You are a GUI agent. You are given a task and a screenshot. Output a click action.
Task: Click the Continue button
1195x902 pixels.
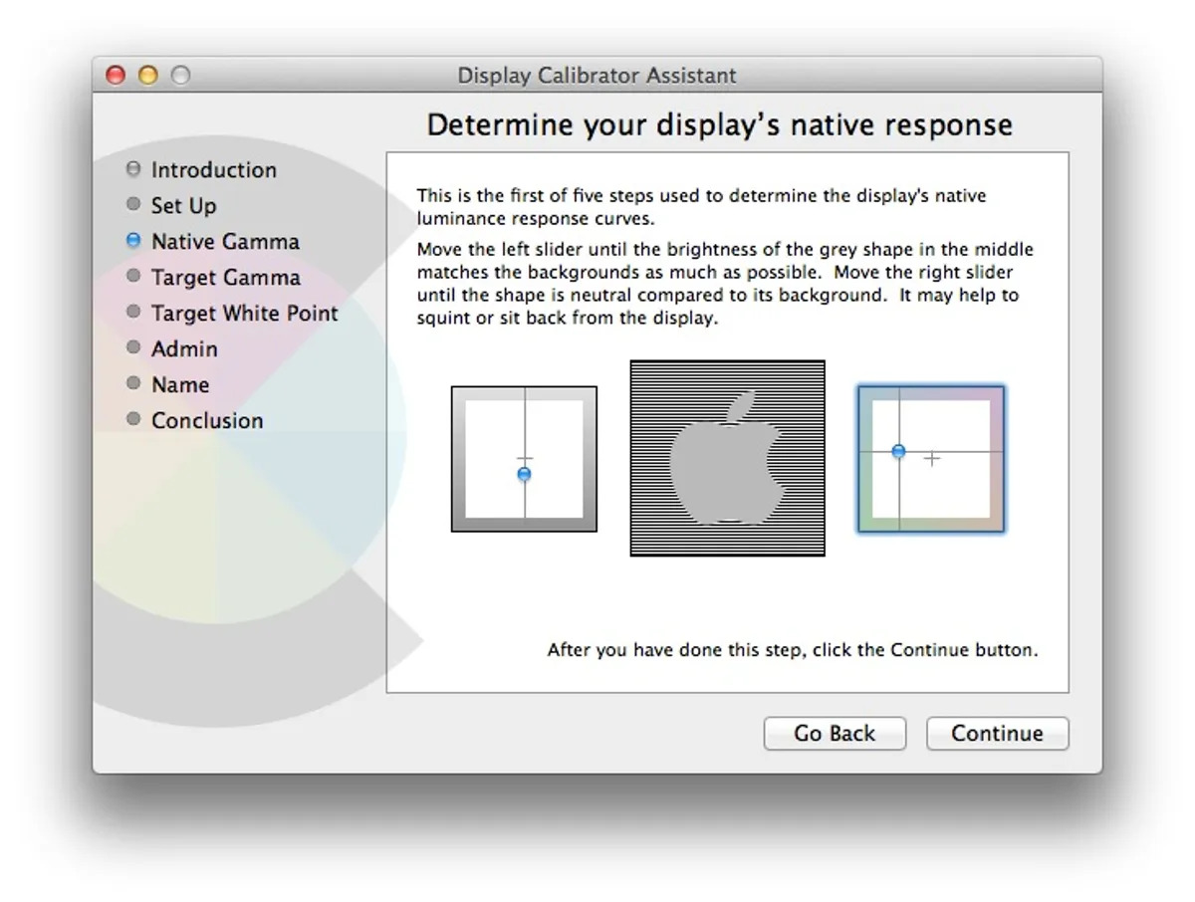(997, 734)
